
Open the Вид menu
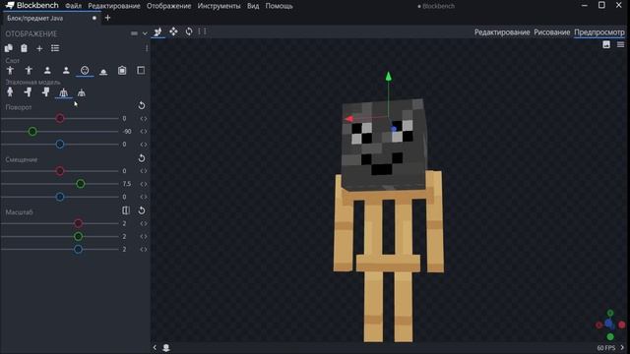point(253,6)
